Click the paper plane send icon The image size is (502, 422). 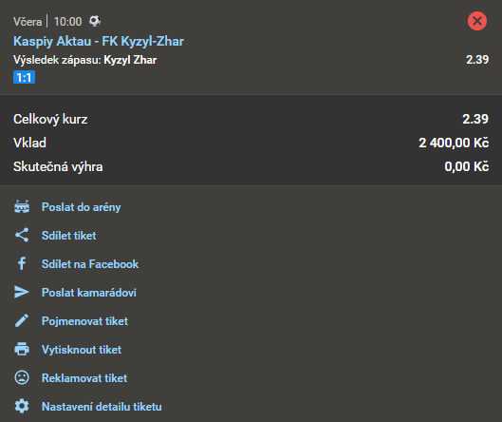pos(22,292)
